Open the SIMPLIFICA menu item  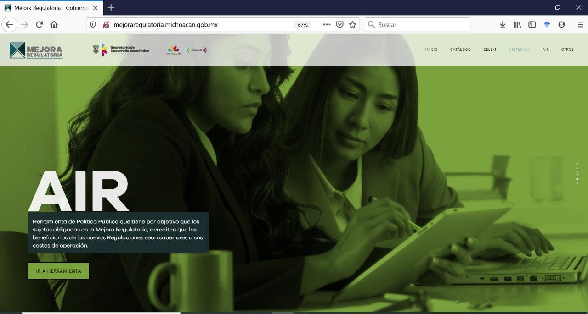click(519, 50)
